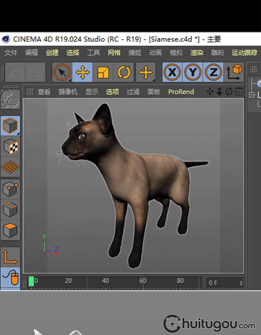Open the 选择 menu
Viewport: 261px width, 335px height.
coord(73,53)
